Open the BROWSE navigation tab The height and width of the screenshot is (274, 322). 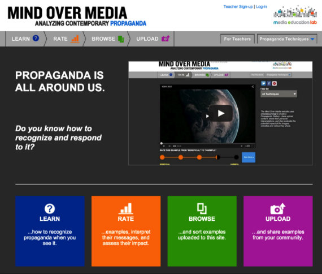pyautogui.click(x=107, y=38)
